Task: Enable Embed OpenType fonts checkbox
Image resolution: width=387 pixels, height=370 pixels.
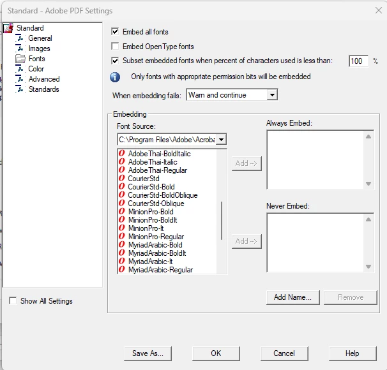Action: 115,46
